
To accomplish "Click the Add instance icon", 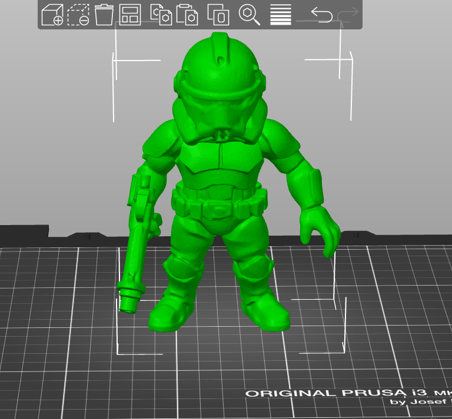I will point(218,15).
